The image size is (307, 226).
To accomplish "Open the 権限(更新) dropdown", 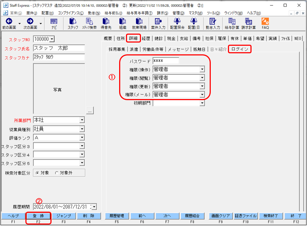I will [202, 86].
